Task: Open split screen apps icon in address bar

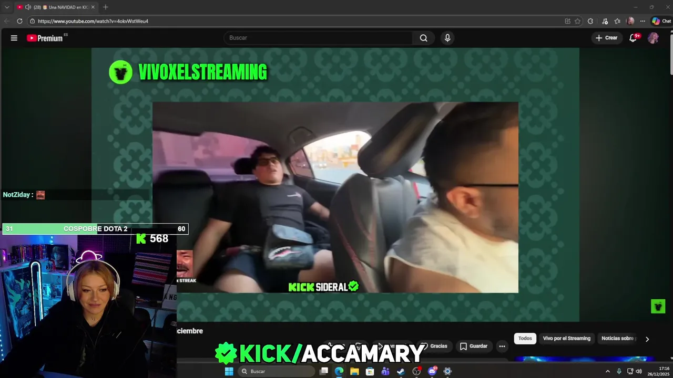Action: click(x=567, y=21)
